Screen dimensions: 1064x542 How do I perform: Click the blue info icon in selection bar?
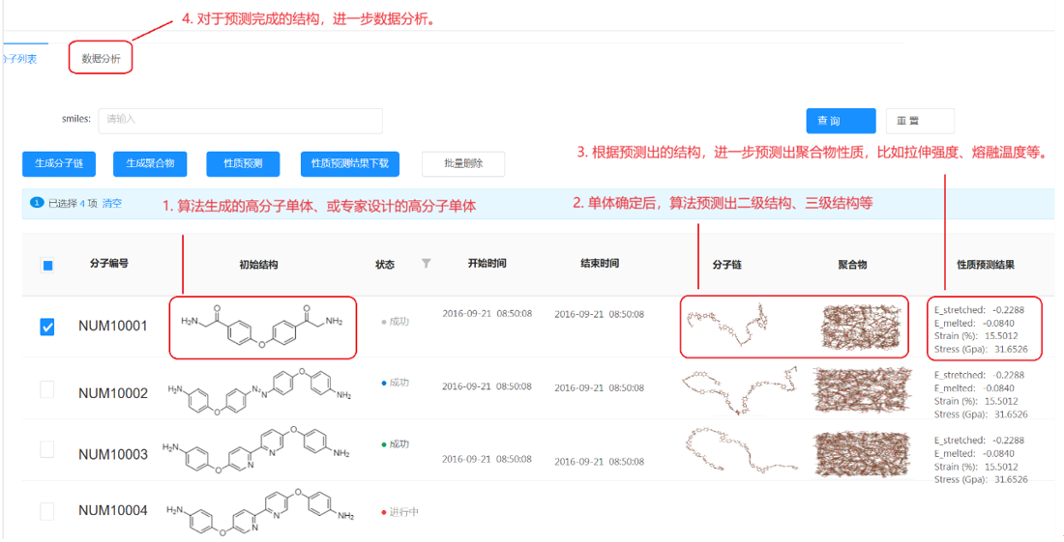click(x=37, y=203)
